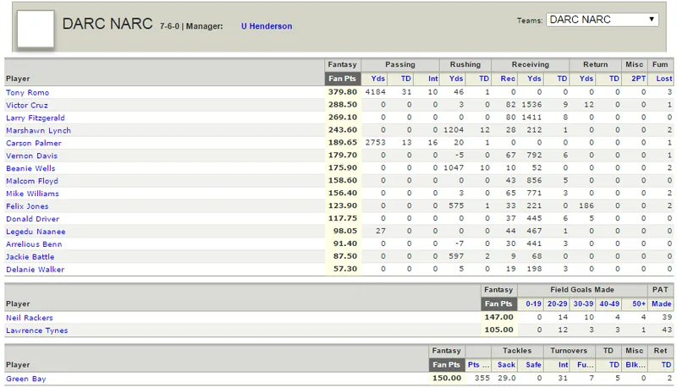Screen dimensions: 677x388
Task: Sort by Receiving Yds column
Action: [534, 79]
